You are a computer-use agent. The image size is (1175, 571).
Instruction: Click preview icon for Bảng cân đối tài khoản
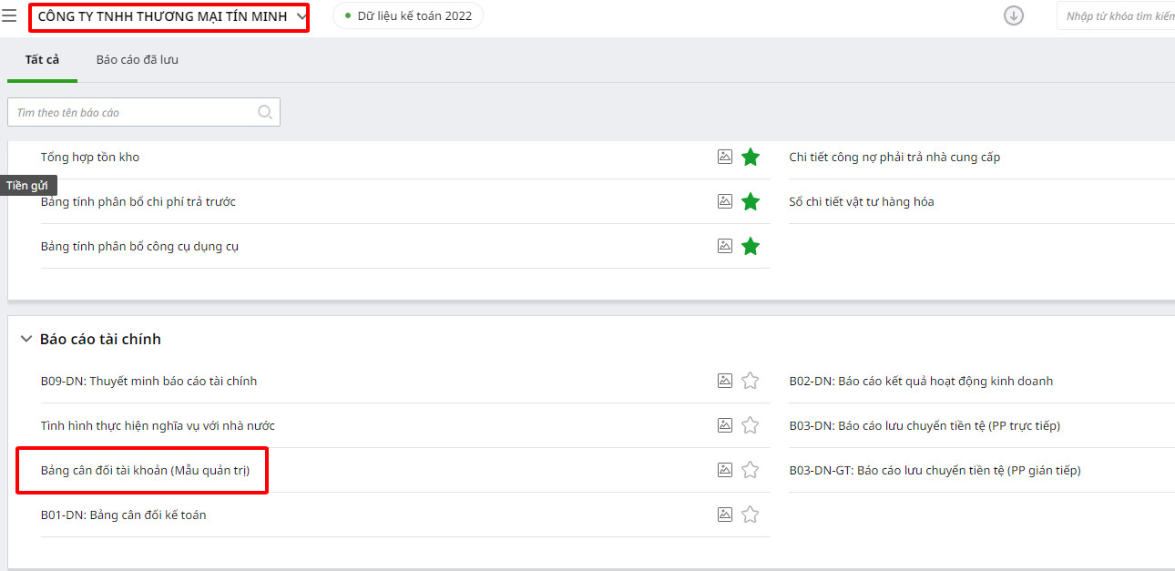point(725,470)
